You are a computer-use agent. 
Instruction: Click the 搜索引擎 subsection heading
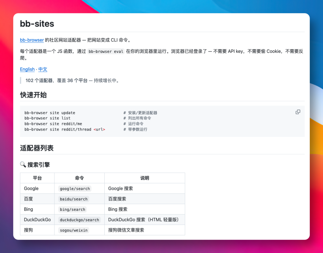(39, 165)
